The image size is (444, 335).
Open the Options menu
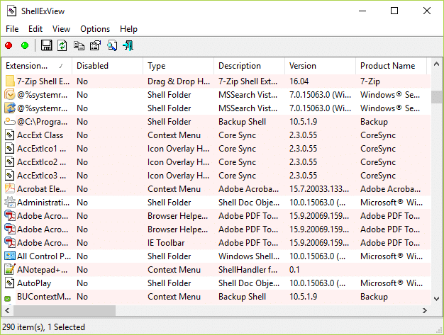[x=95, y=29]
